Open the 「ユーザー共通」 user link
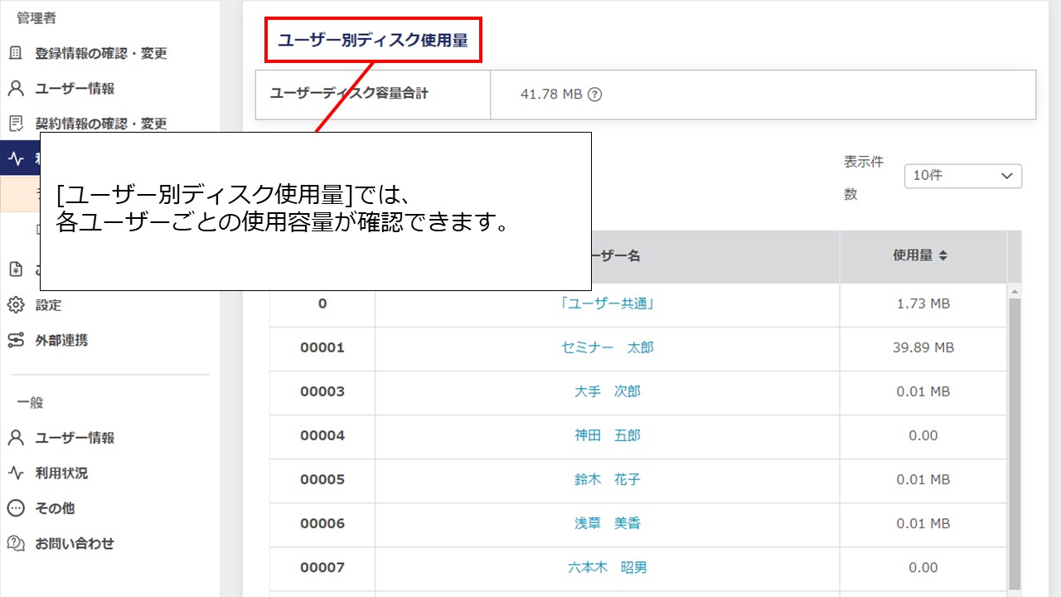1061x597 pixels. click(x=608, y=303)
